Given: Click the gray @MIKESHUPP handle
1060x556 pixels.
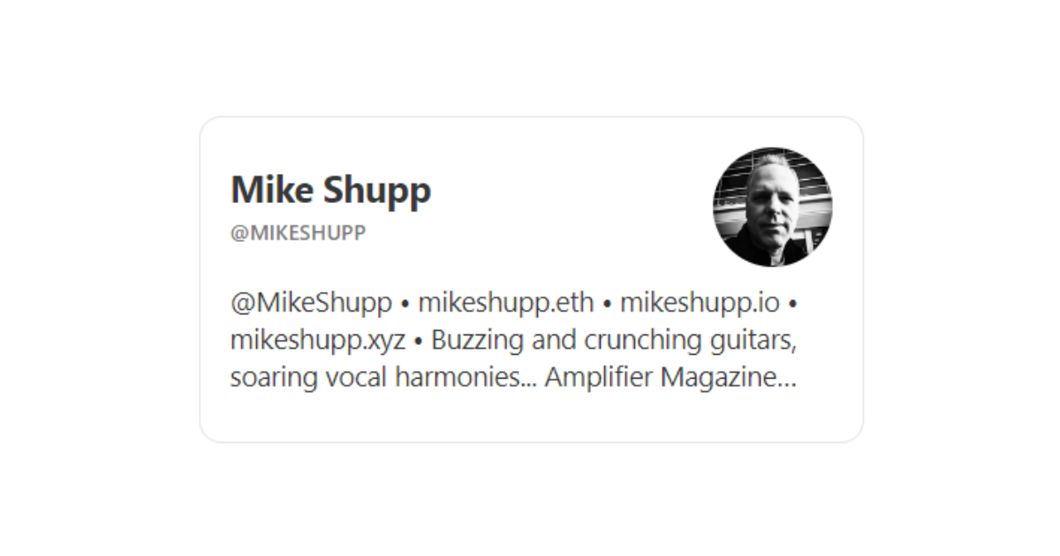Looking at the screenshot, I should point(298,234).
